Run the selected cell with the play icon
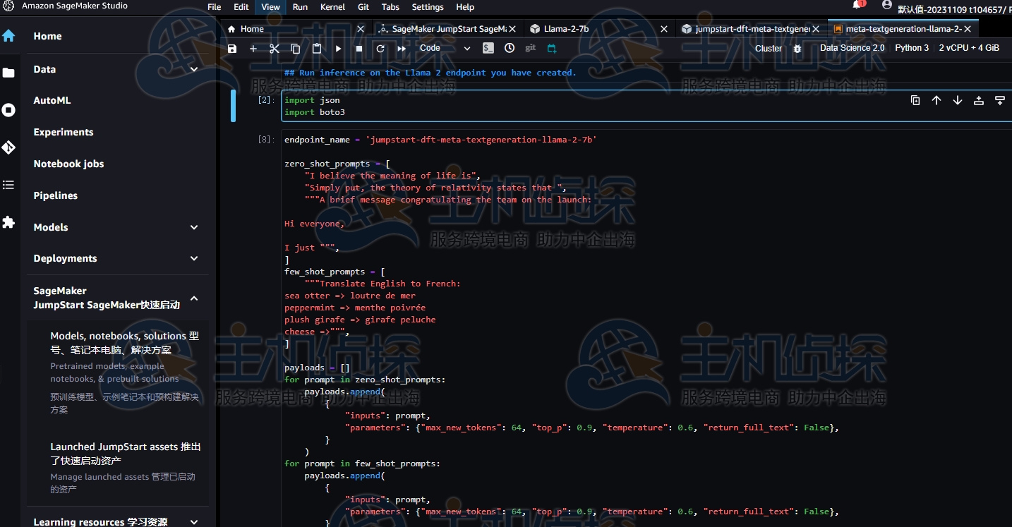The height and width of the screenshot is (527, 1012). 338,49
